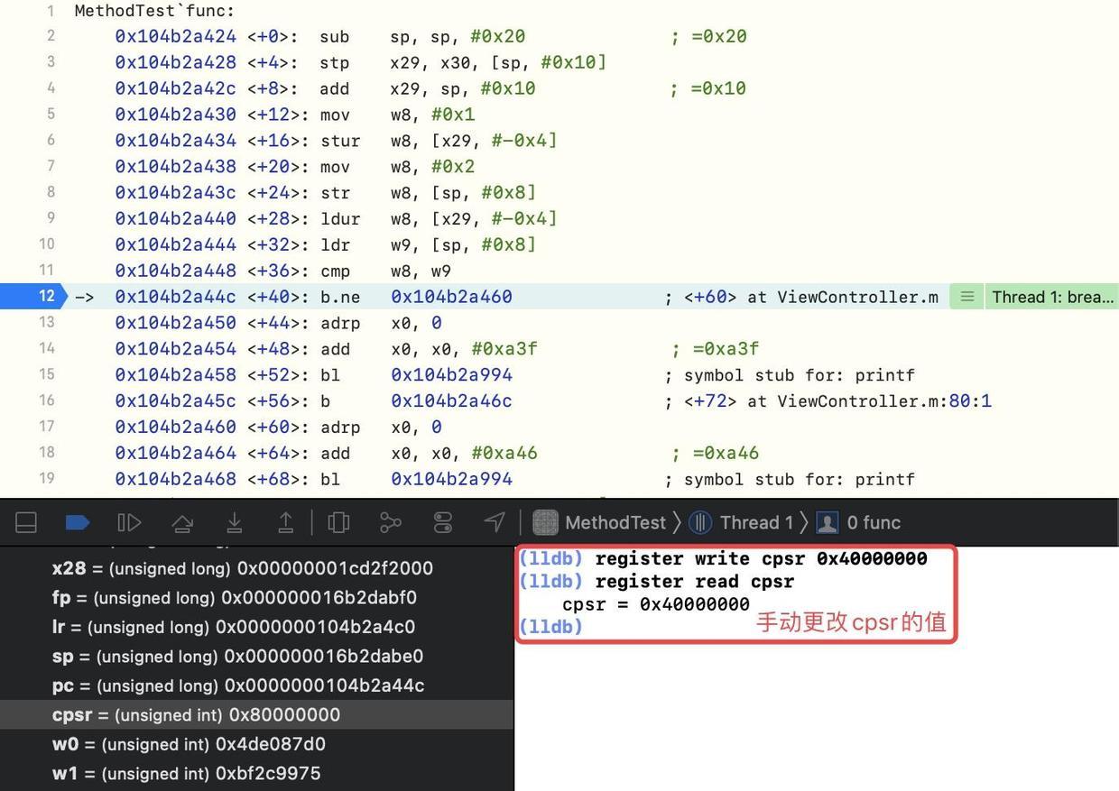Hide the debug area

click(x=26, y=522)
